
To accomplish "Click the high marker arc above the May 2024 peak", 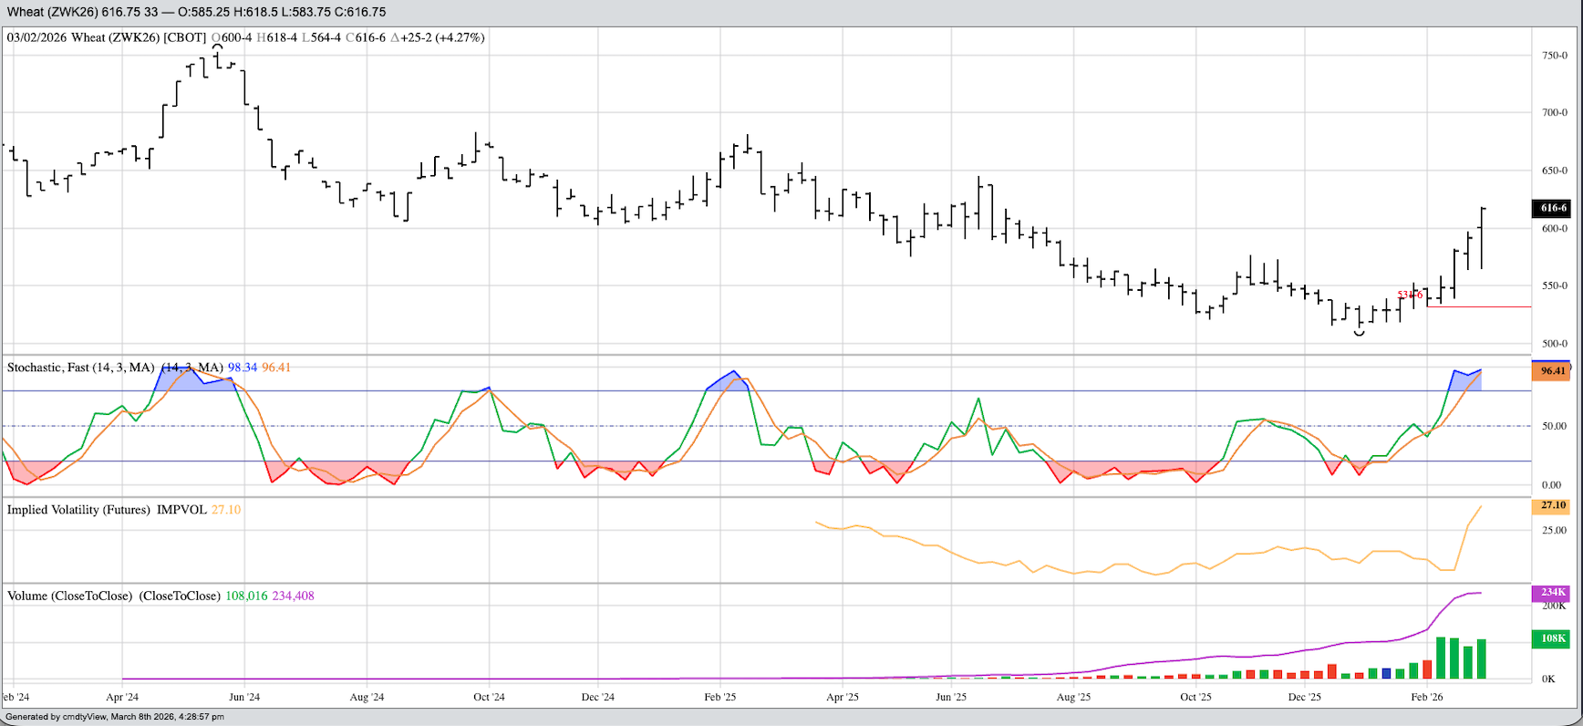I will (x=218, y=47).
